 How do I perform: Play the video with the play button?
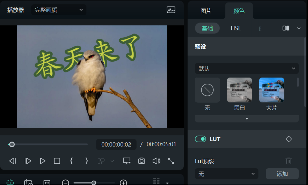pos(42,161)
